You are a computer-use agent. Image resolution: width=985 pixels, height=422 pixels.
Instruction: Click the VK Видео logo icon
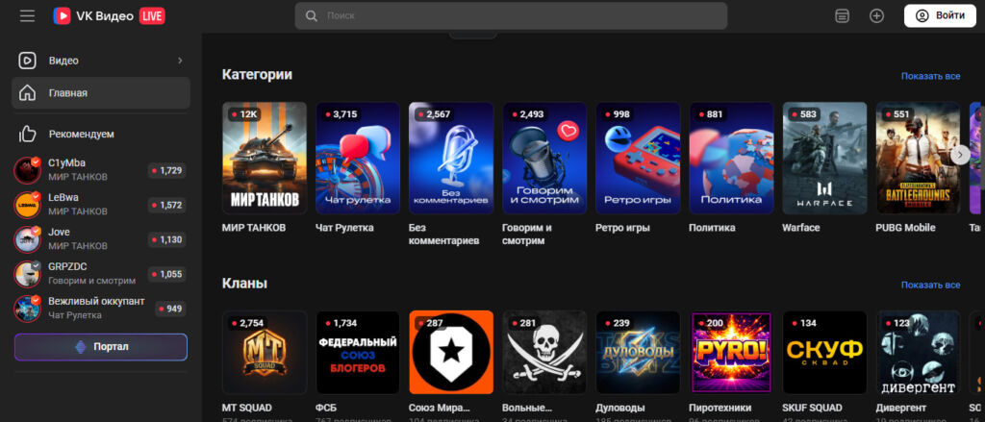(62, 15)
